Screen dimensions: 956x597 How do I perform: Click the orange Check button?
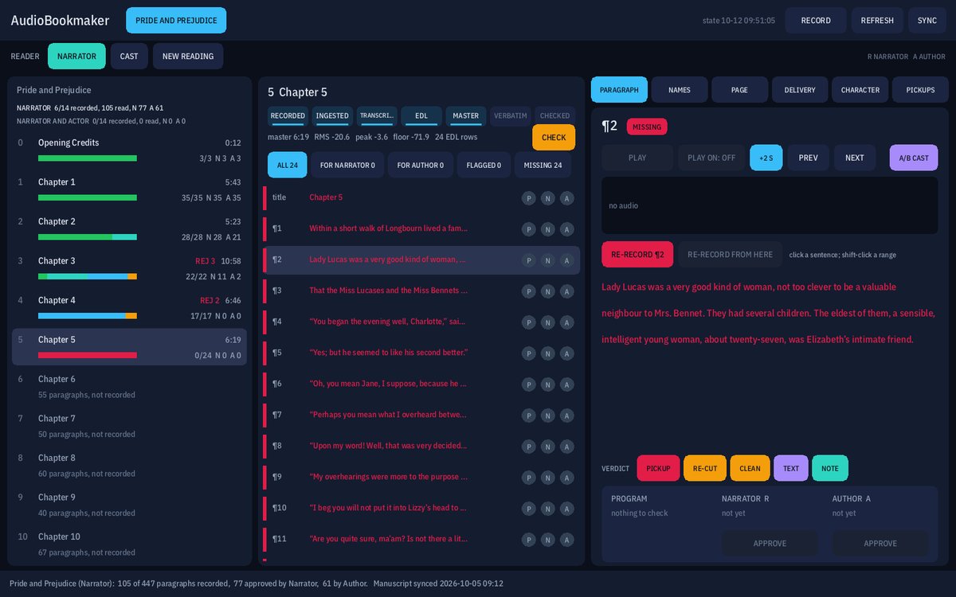[x=554, y=138]
